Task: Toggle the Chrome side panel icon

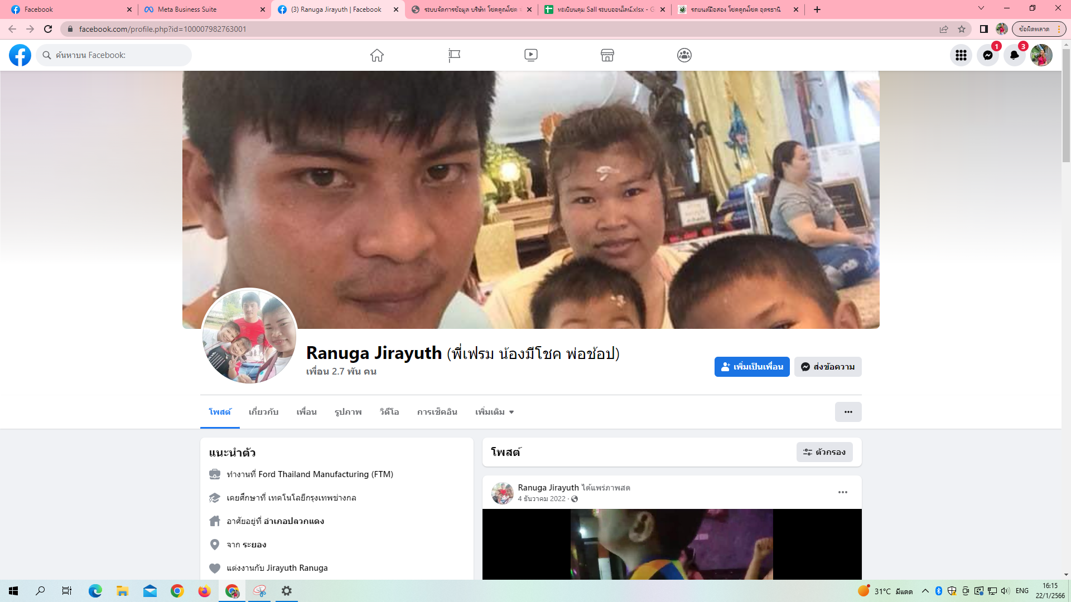Action: click(x=984, y=29)
